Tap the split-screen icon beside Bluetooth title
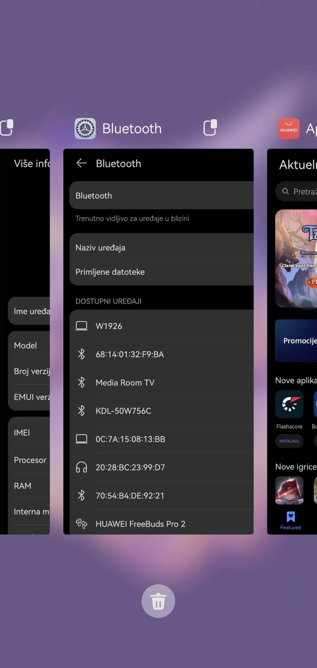Screen dimensions: 317x668 (210, 128)
